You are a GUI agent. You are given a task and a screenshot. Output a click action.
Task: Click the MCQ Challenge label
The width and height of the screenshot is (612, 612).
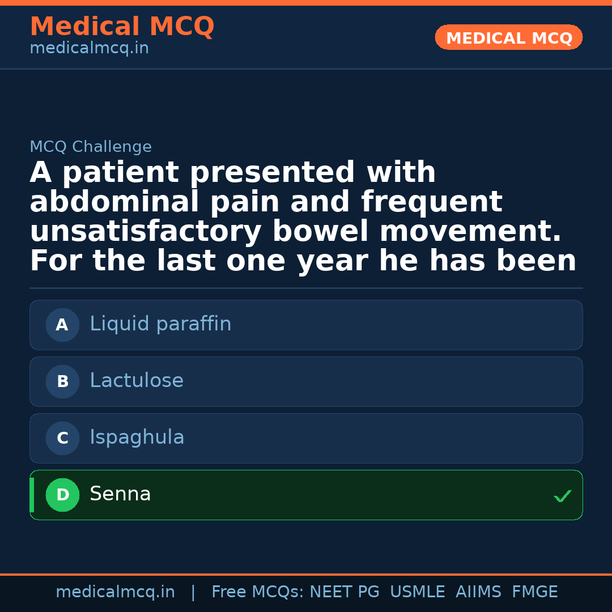click(x=91, y=147)
